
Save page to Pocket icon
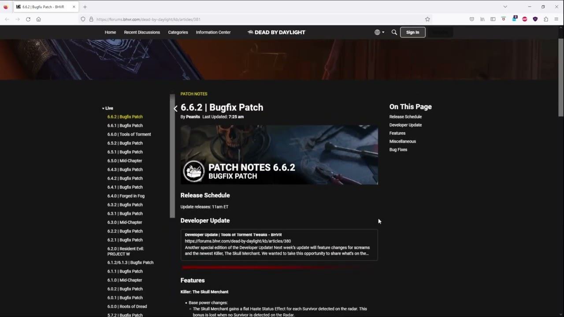point(472,19)
